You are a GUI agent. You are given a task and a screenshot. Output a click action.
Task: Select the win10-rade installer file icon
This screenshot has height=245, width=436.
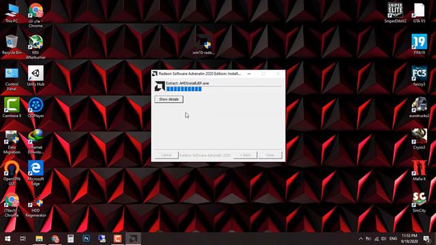pos(204,45)
